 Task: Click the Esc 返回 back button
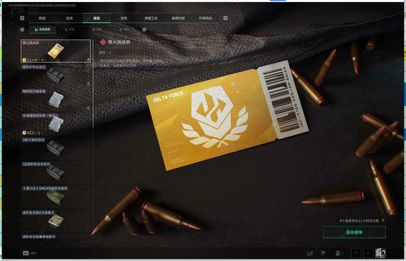pos(29,253)
